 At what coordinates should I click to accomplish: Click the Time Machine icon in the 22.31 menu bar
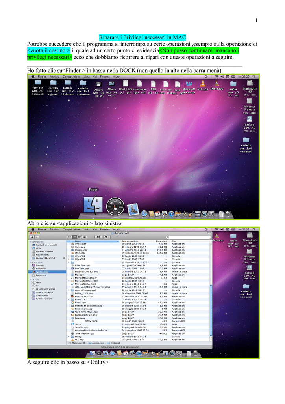[206, 229]
